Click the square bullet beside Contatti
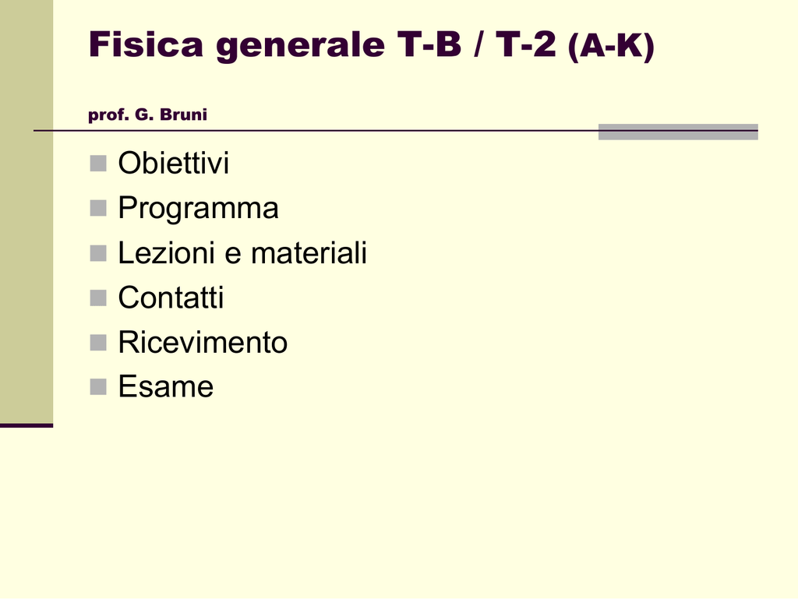Viewport: 798px width, 599px height. [97, 297]
